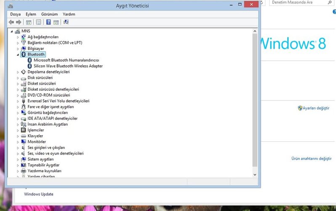336x211 pixels.
Task: Click the tree scrollbar down arrow
Action: [x=255, y=175]
